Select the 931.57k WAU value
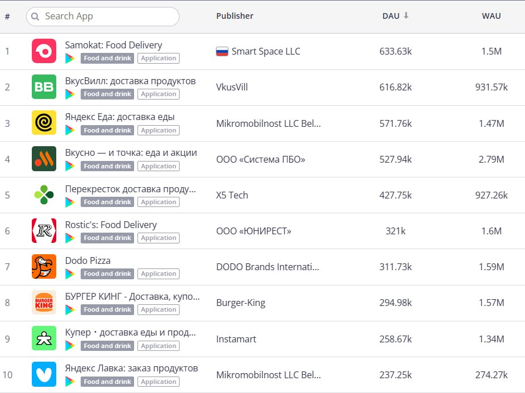Viewport: 525px width, 393px height. point(491,87)
